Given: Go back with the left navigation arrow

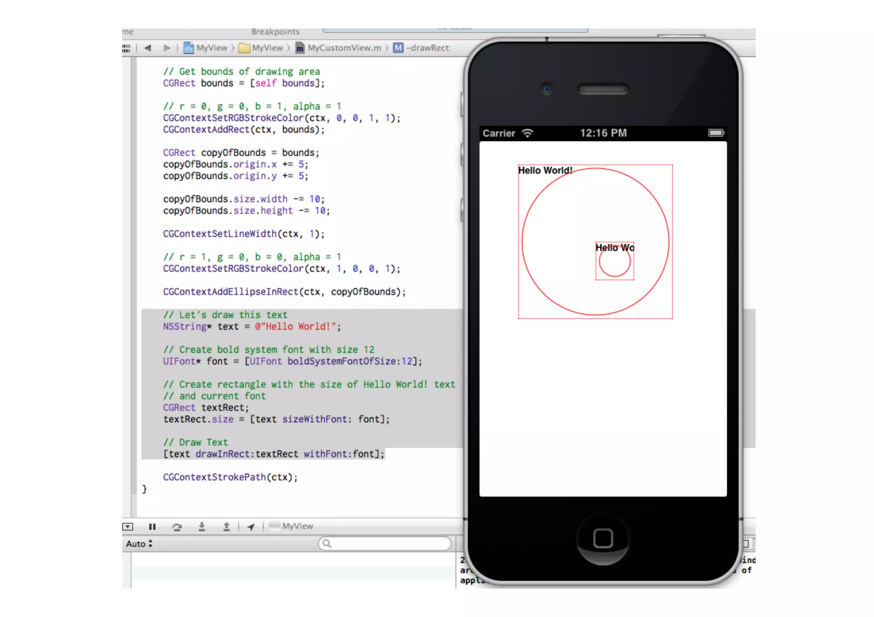Looking at the screenshot, I should pyautogui.click(x=148, y=48).
